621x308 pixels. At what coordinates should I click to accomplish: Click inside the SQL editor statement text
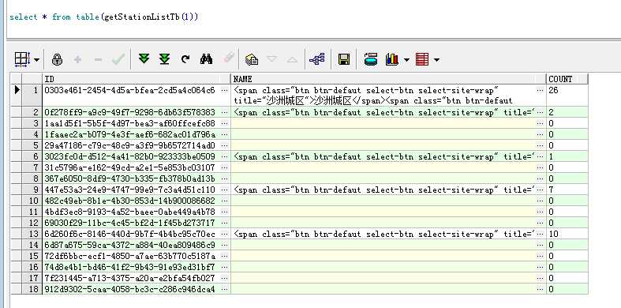[x=104, y=17]
